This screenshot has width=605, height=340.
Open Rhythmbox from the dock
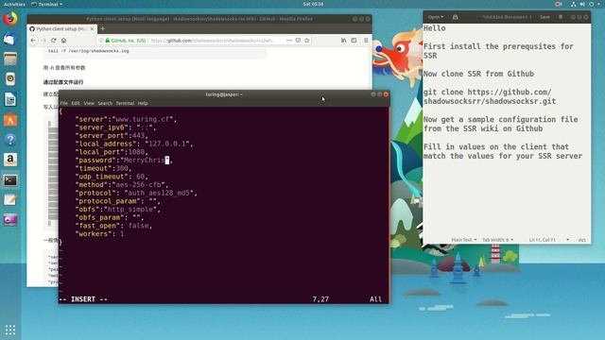point(10,79)
